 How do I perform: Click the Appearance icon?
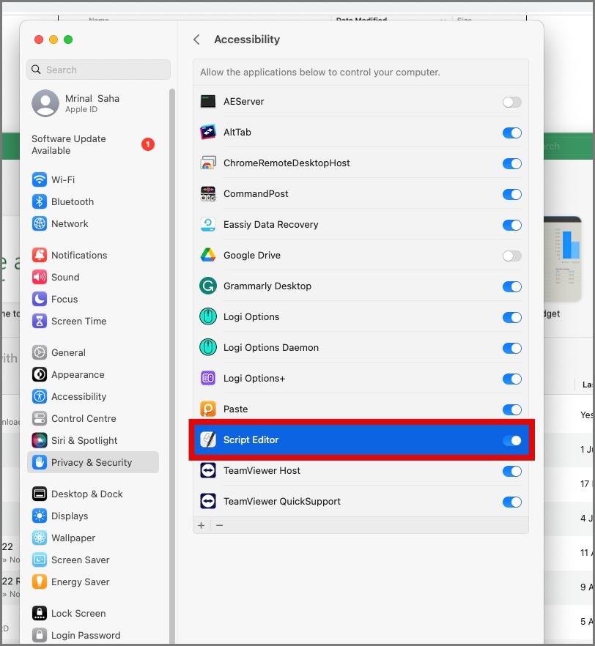click(x=39, y=374)
